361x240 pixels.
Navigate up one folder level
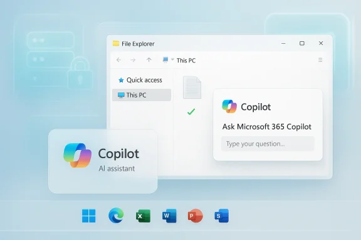point(149,60)
